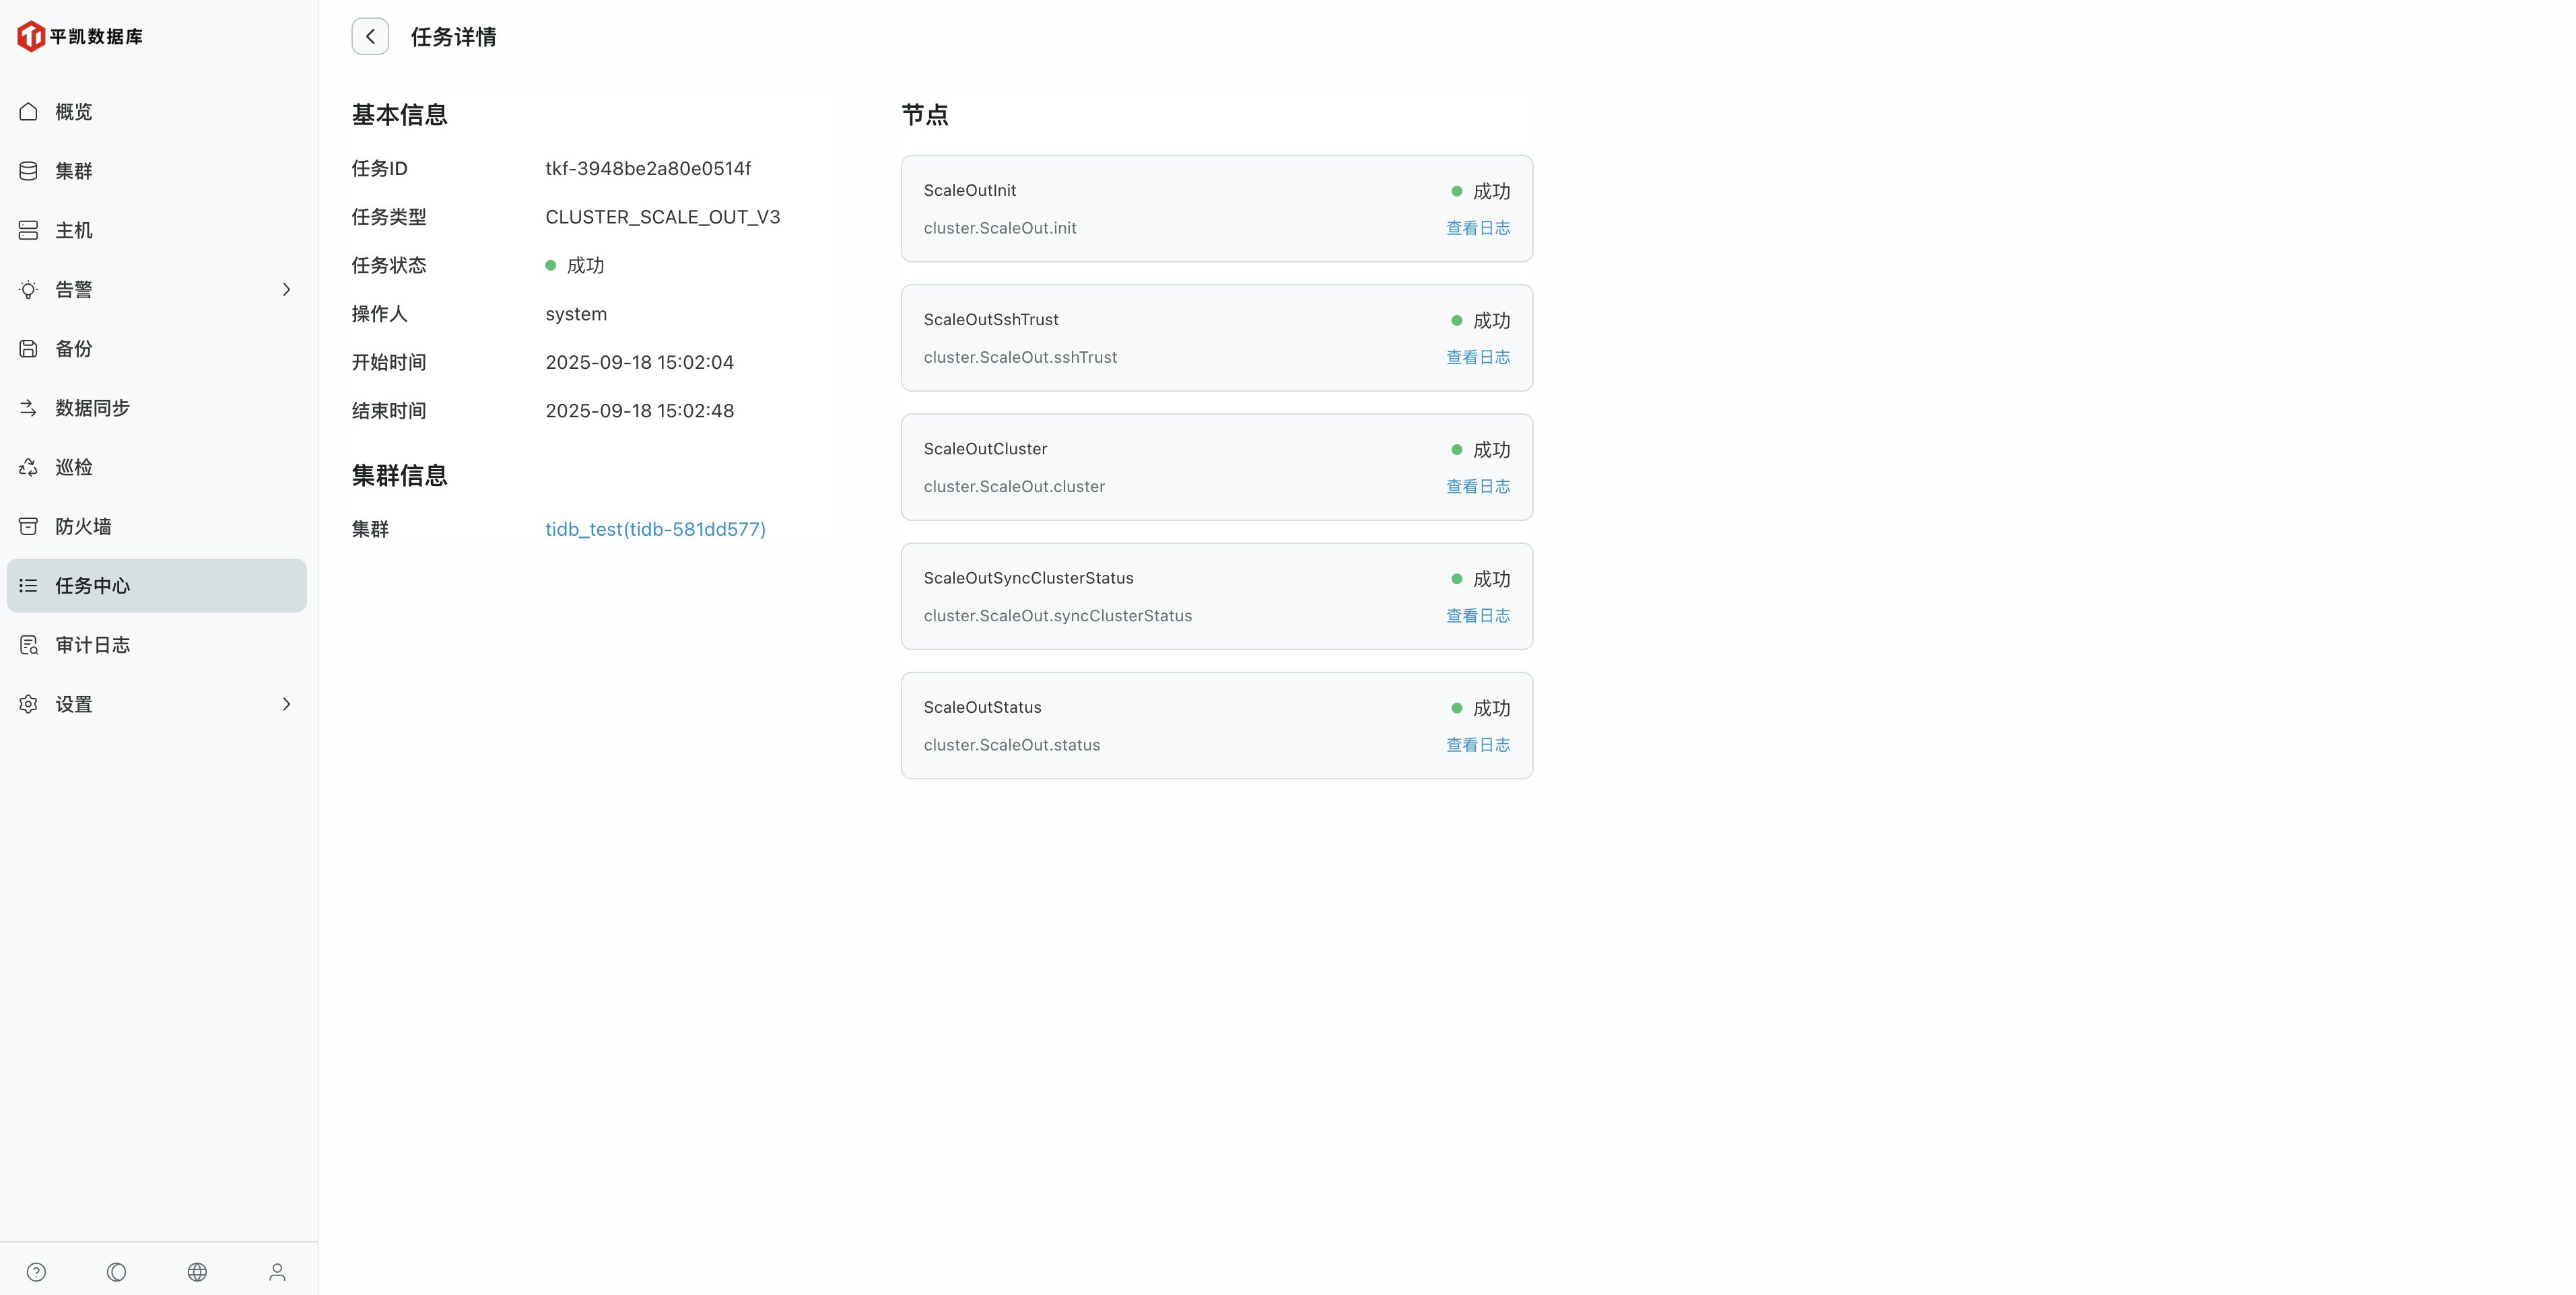Expand the 设置 submenu chevron

(x=286, y=704)
